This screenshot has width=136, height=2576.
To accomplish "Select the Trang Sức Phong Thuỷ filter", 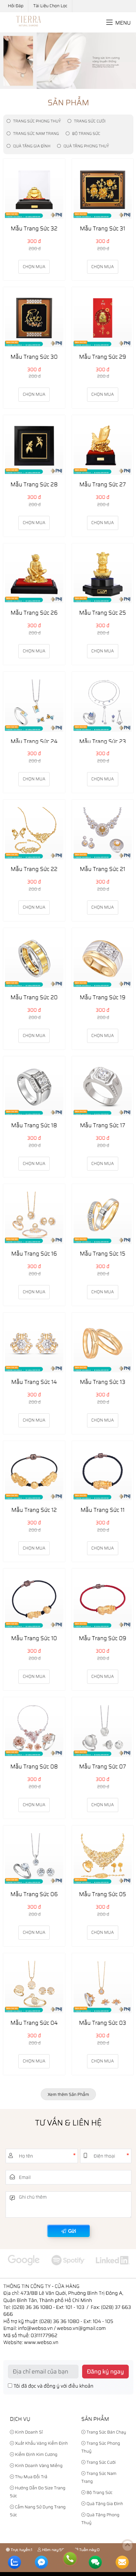I will tap(34, 121).
